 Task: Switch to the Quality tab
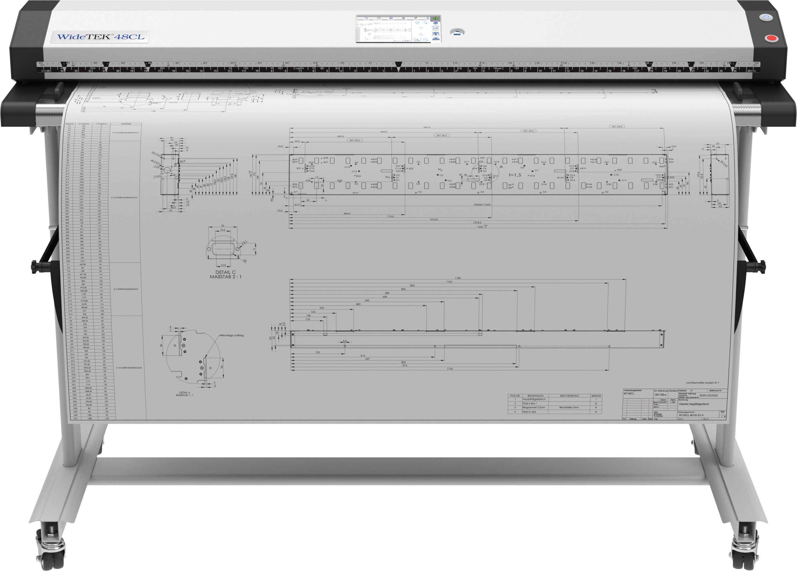(388, 19)
